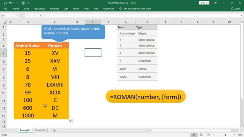Switch to the Example2 sheet tab
Image resolution: width=244 pixels, height=137 pixels.
tap(40, 130)
